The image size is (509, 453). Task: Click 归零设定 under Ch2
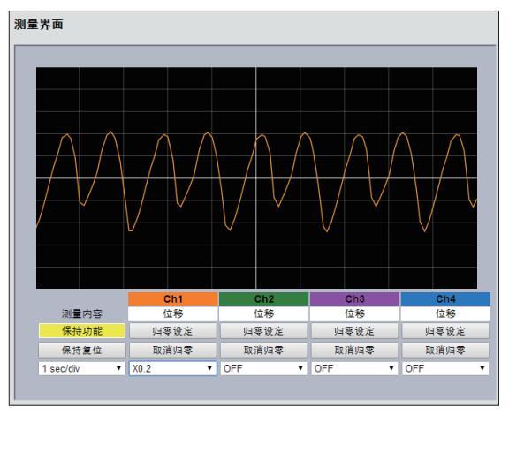pos(263,331)
